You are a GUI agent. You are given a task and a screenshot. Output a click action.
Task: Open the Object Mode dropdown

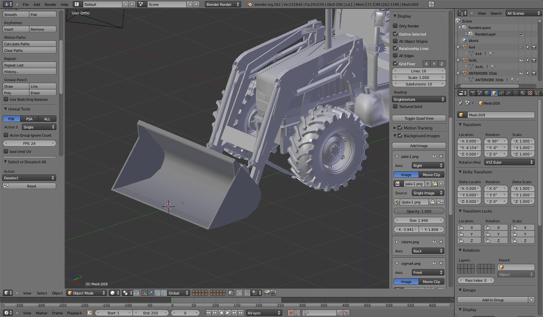pos(86,293)
